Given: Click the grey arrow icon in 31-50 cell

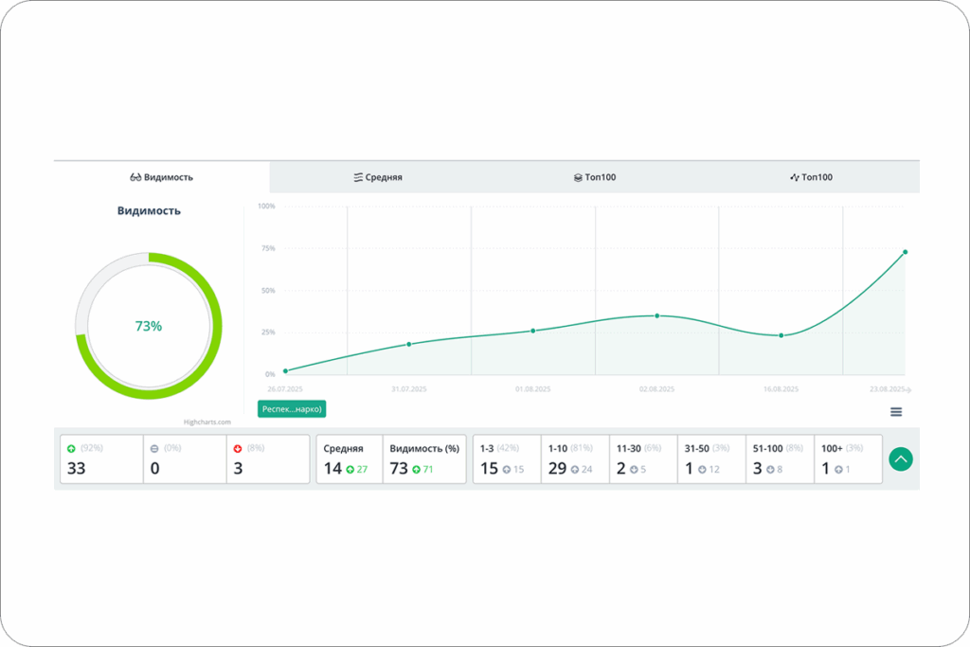Looking at the screenshot, I should (x=702, y=470).
